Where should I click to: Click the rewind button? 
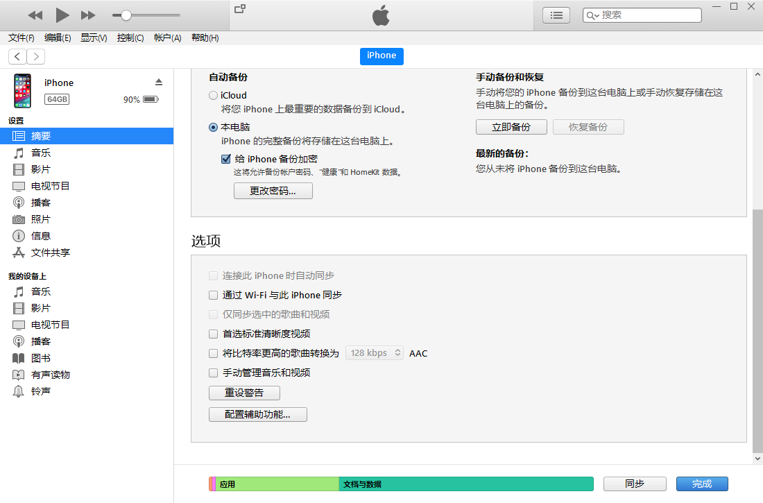(35, 15)
